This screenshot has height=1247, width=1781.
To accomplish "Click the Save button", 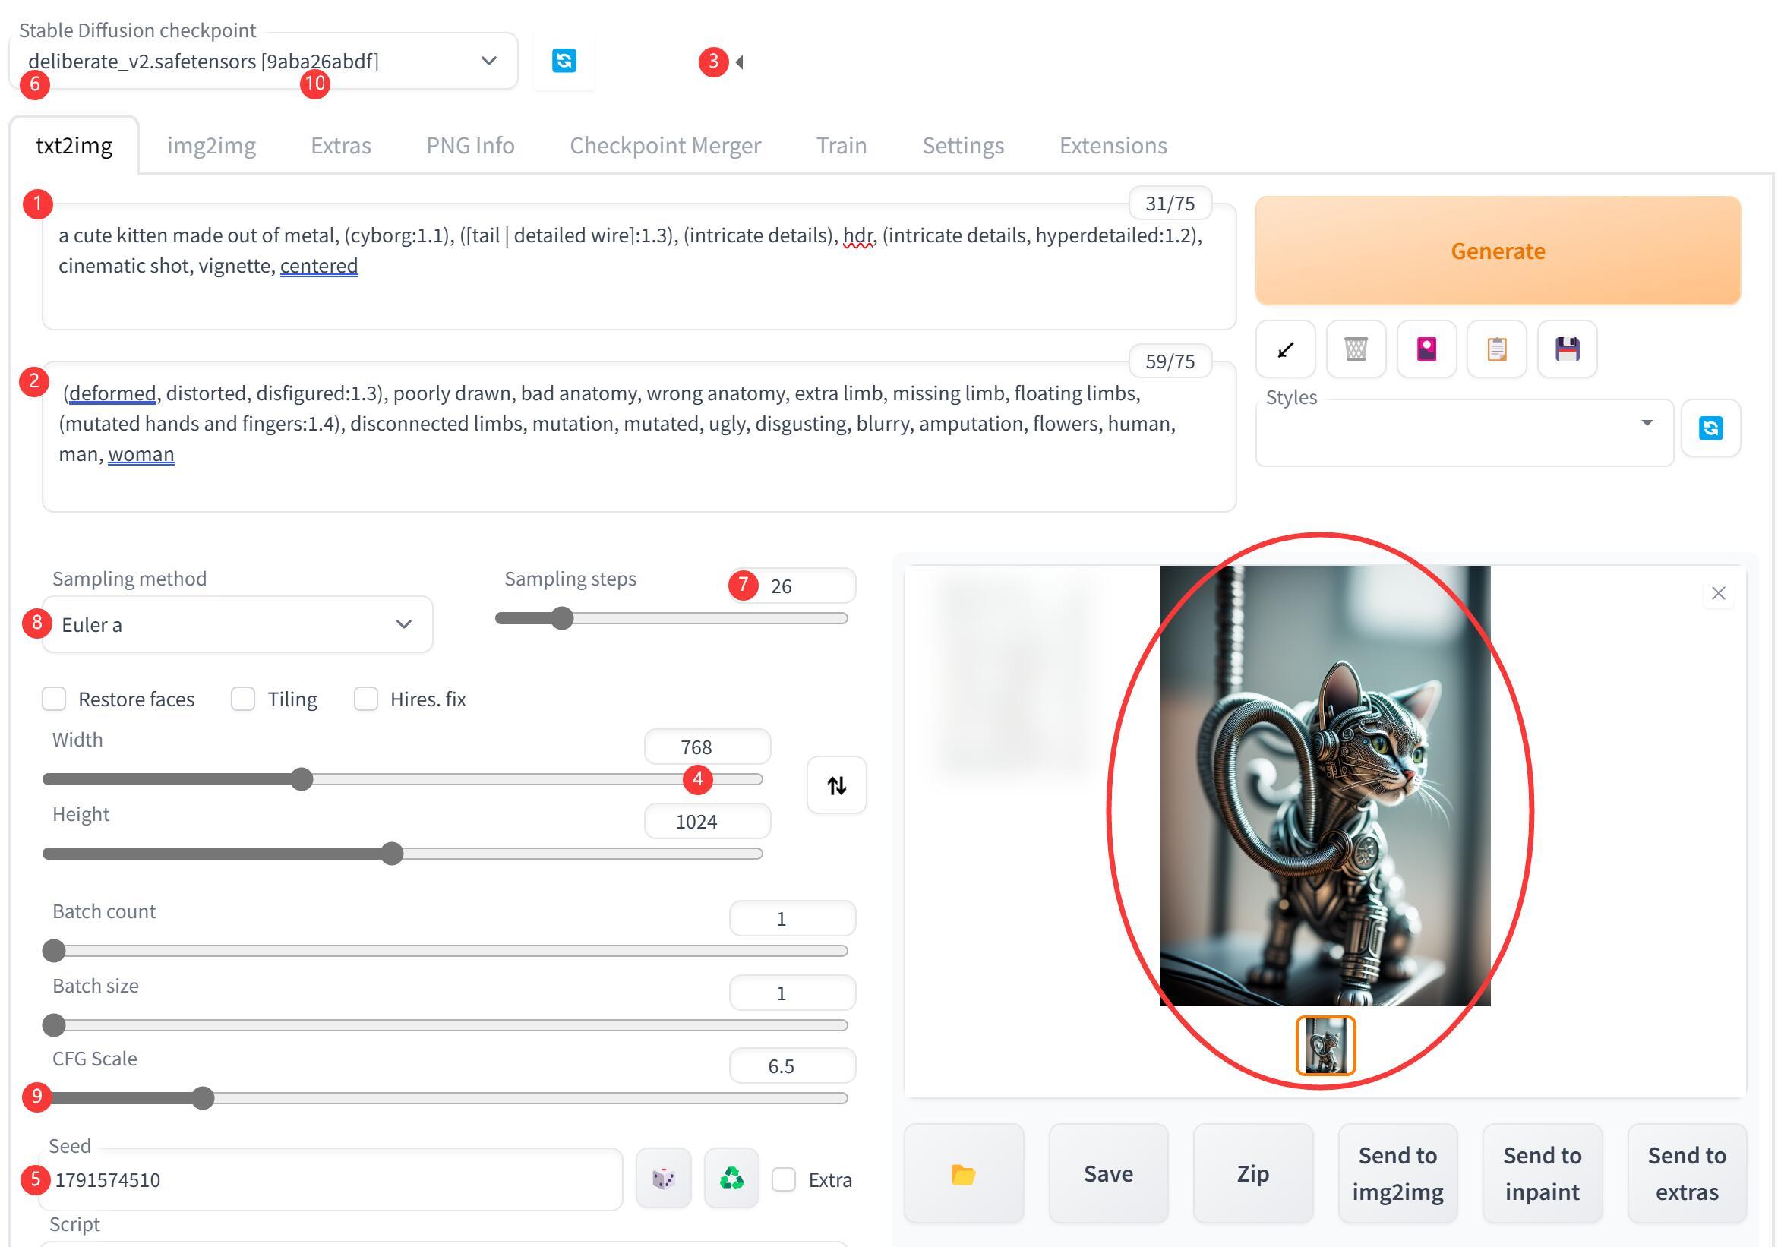I will (1108, 1174).
